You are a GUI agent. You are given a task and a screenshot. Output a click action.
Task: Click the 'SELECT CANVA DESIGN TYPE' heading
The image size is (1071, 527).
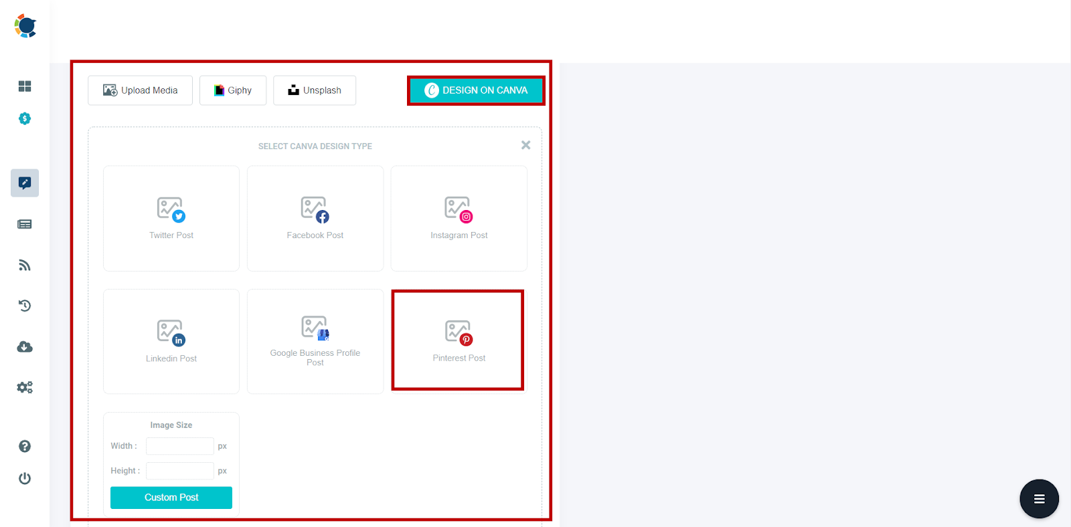tap(315, 146)
